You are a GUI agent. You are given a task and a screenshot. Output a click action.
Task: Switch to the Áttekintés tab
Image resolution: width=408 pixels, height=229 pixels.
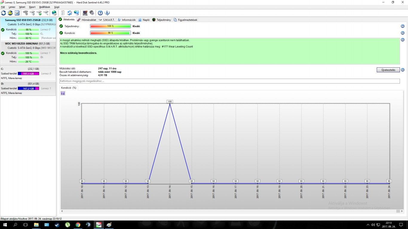coord(67,20)
